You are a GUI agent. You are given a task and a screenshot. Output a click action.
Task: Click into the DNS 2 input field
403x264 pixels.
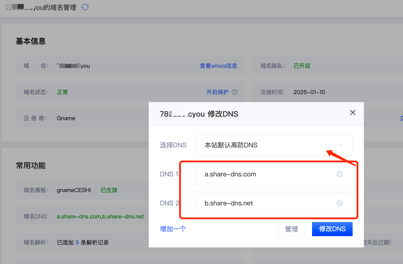coord(267,203)
